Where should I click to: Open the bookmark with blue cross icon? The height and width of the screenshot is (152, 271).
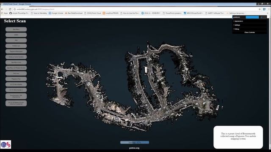[193, 13]
